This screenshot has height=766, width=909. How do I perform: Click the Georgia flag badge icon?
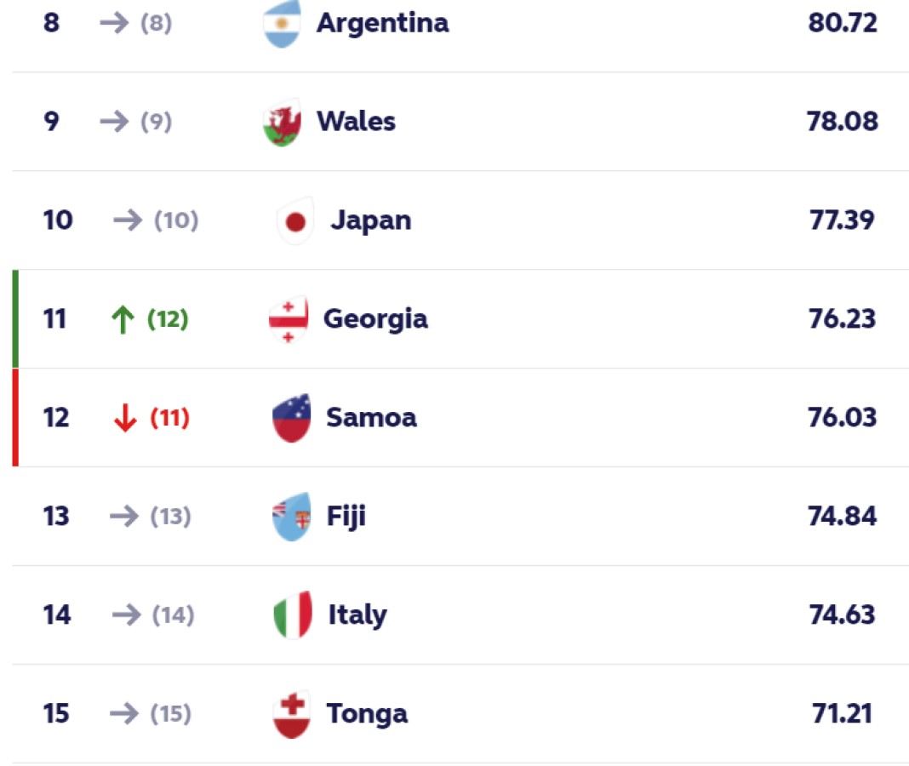point(289,320)
